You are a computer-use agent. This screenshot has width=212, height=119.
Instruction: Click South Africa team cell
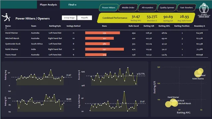[37, 44]
